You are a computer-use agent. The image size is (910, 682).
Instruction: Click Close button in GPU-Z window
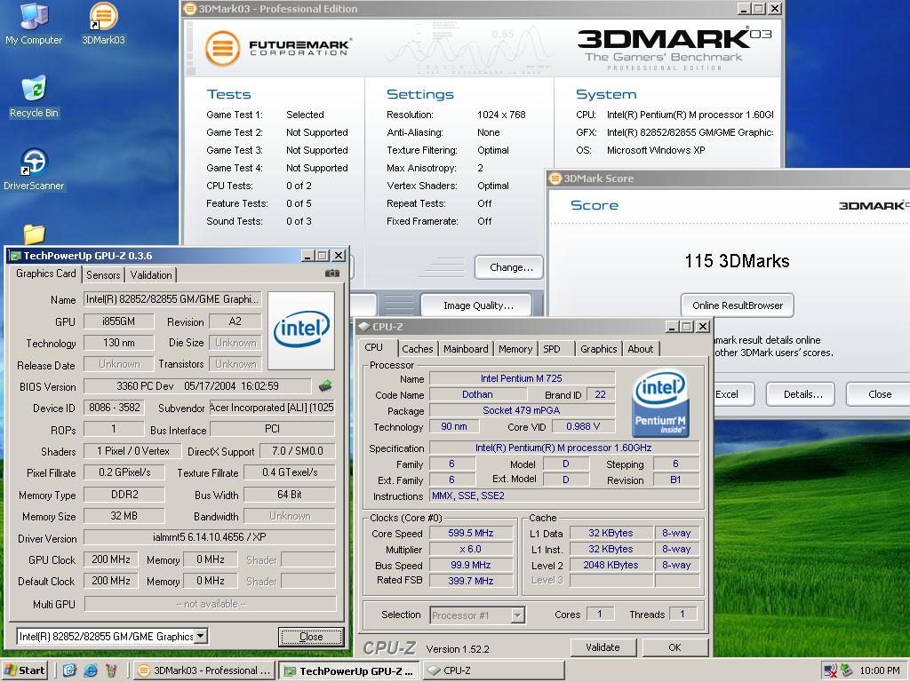coord(311,637)
